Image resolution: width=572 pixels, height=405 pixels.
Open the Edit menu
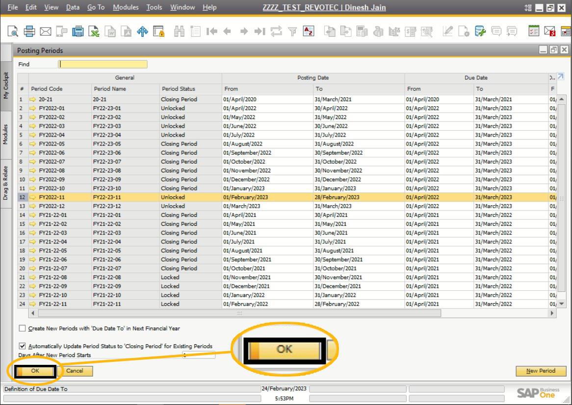(x=31, y=7)
